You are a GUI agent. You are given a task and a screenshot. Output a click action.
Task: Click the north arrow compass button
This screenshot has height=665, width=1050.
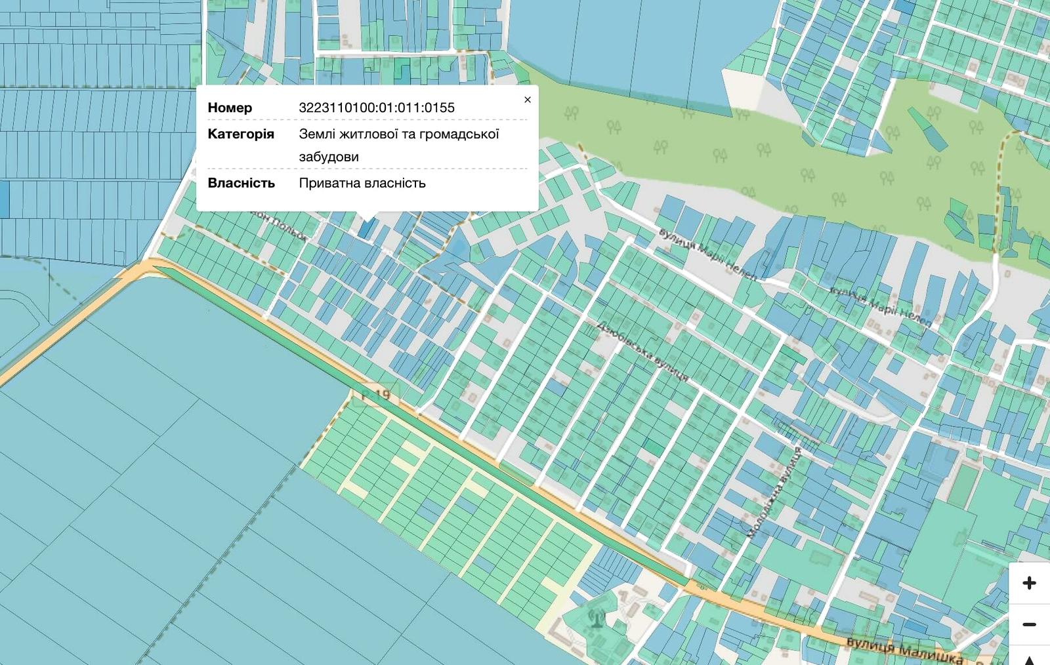1030,659
